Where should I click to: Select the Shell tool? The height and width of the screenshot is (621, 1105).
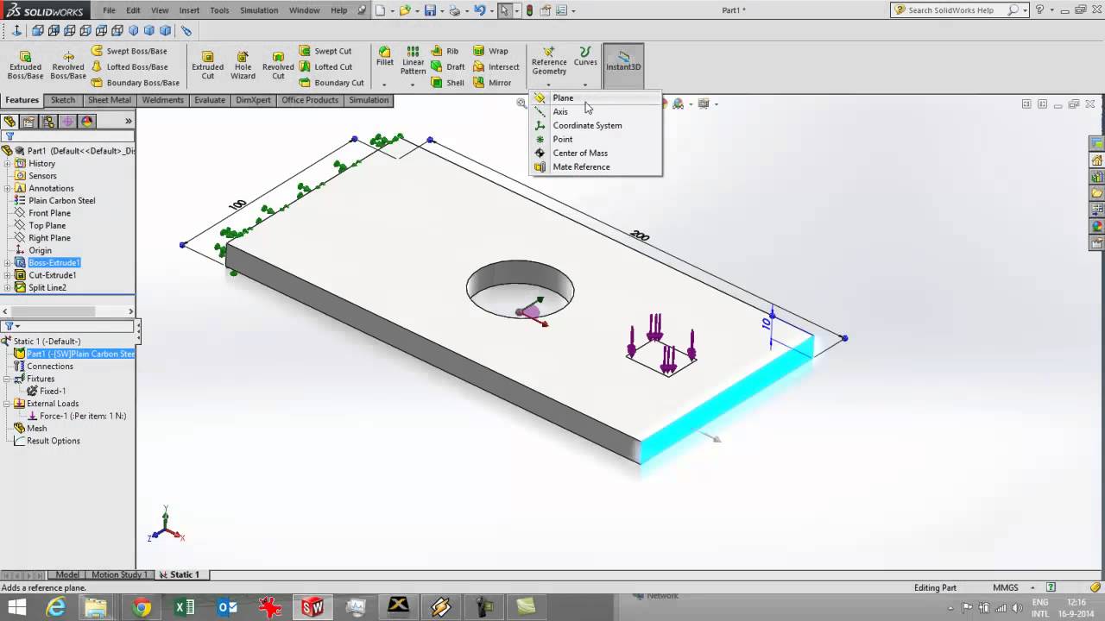coord(448,83)
